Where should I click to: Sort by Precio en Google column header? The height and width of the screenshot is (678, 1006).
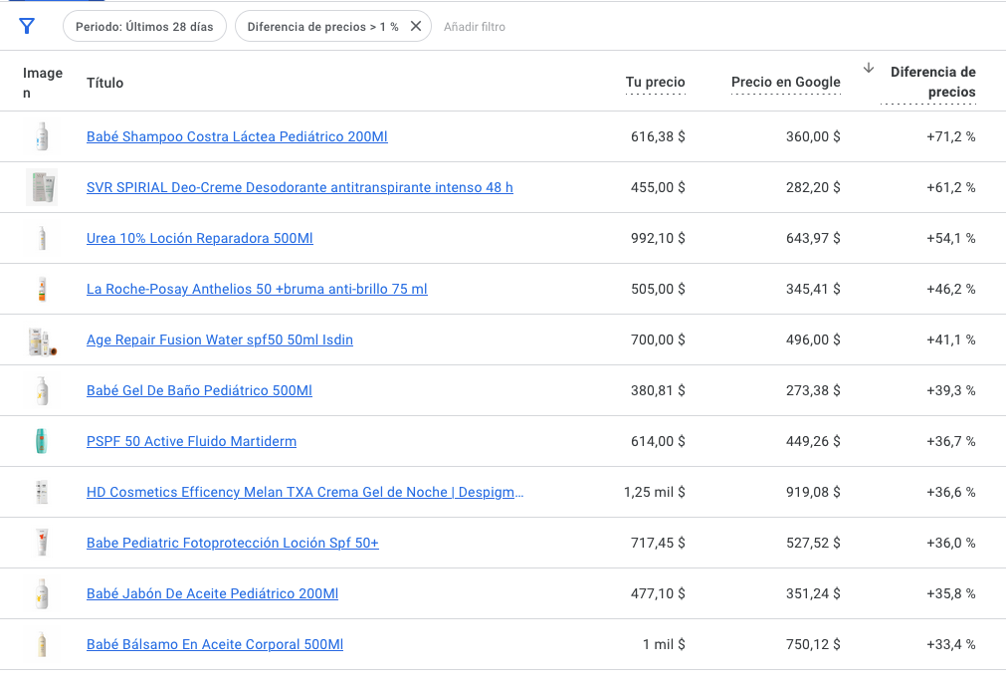pos(785,82)
